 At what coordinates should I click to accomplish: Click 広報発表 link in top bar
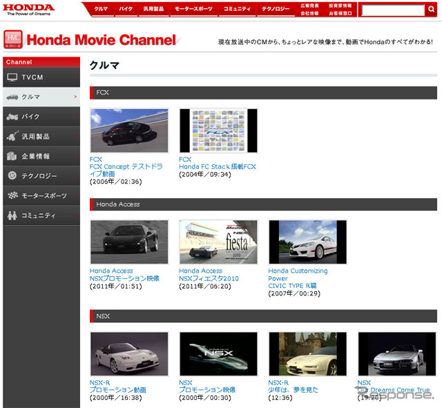[x=310, y=6]
